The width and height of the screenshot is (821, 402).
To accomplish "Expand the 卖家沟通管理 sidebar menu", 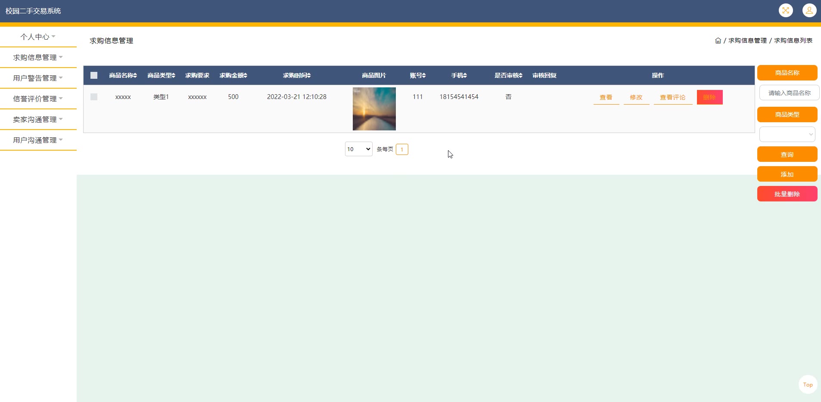I will point(38,119).
